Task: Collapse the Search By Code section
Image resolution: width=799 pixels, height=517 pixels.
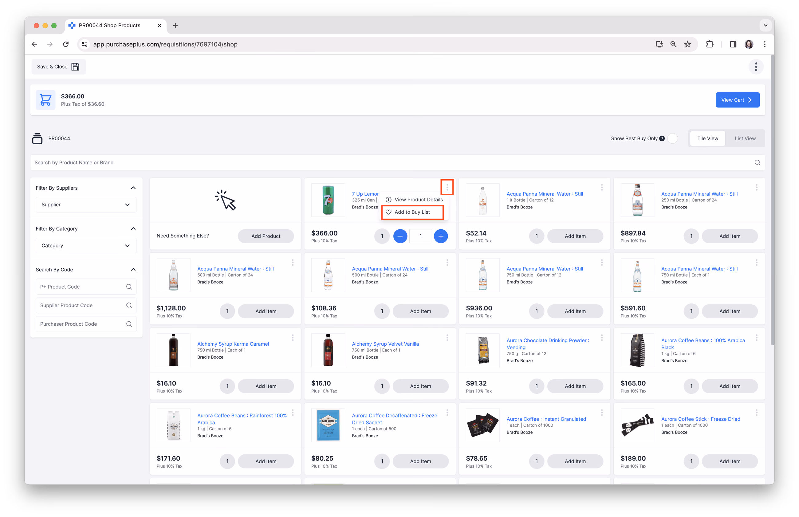Action: pyautogui.click(x=133, y=270)
